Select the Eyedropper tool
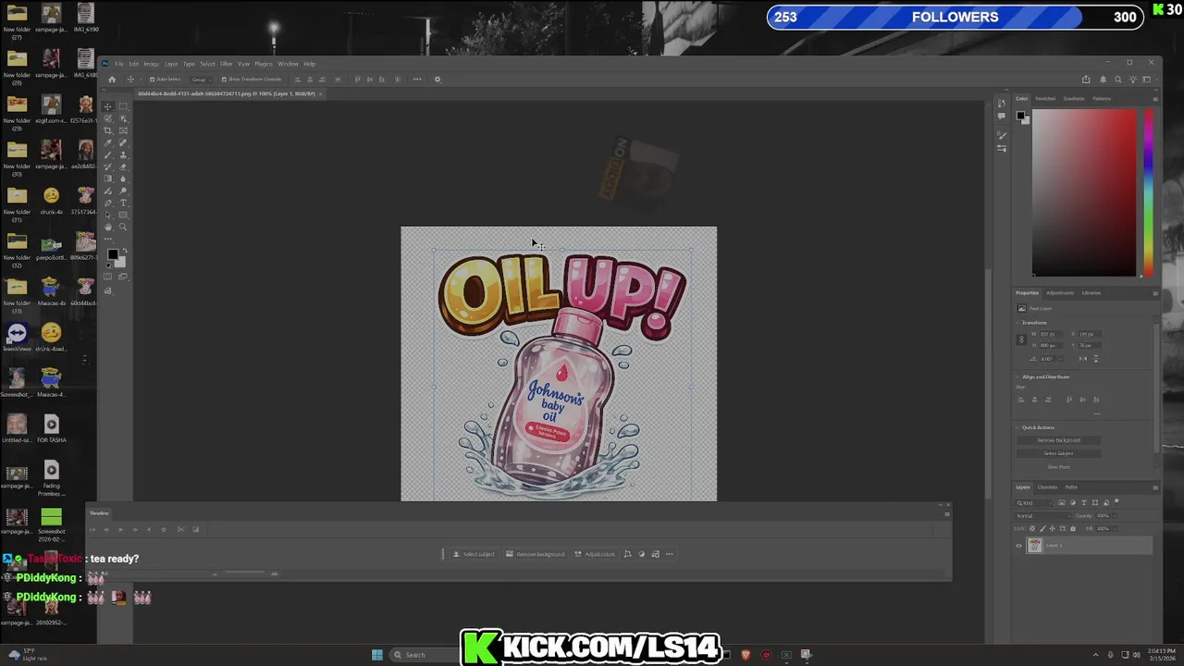Screen dimensions: 1184x666 click(x=108, y=142)
